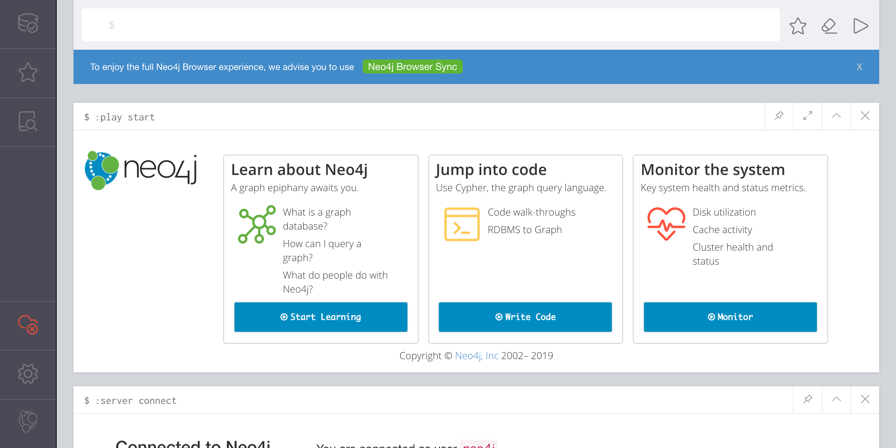Screen dimensions: 896x448
Task: Run query with the play icon
Action: (860, 26)
